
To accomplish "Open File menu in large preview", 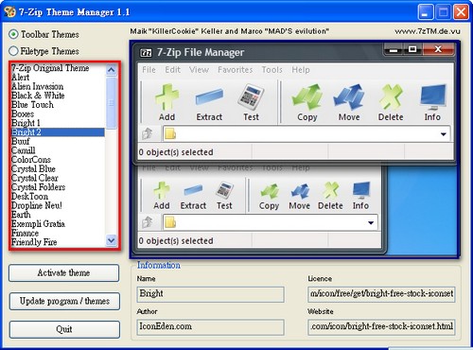I will [x=149, y=70].
